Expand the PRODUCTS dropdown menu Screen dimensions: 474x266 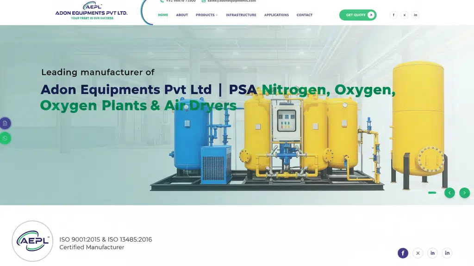(x=207, y=15)
